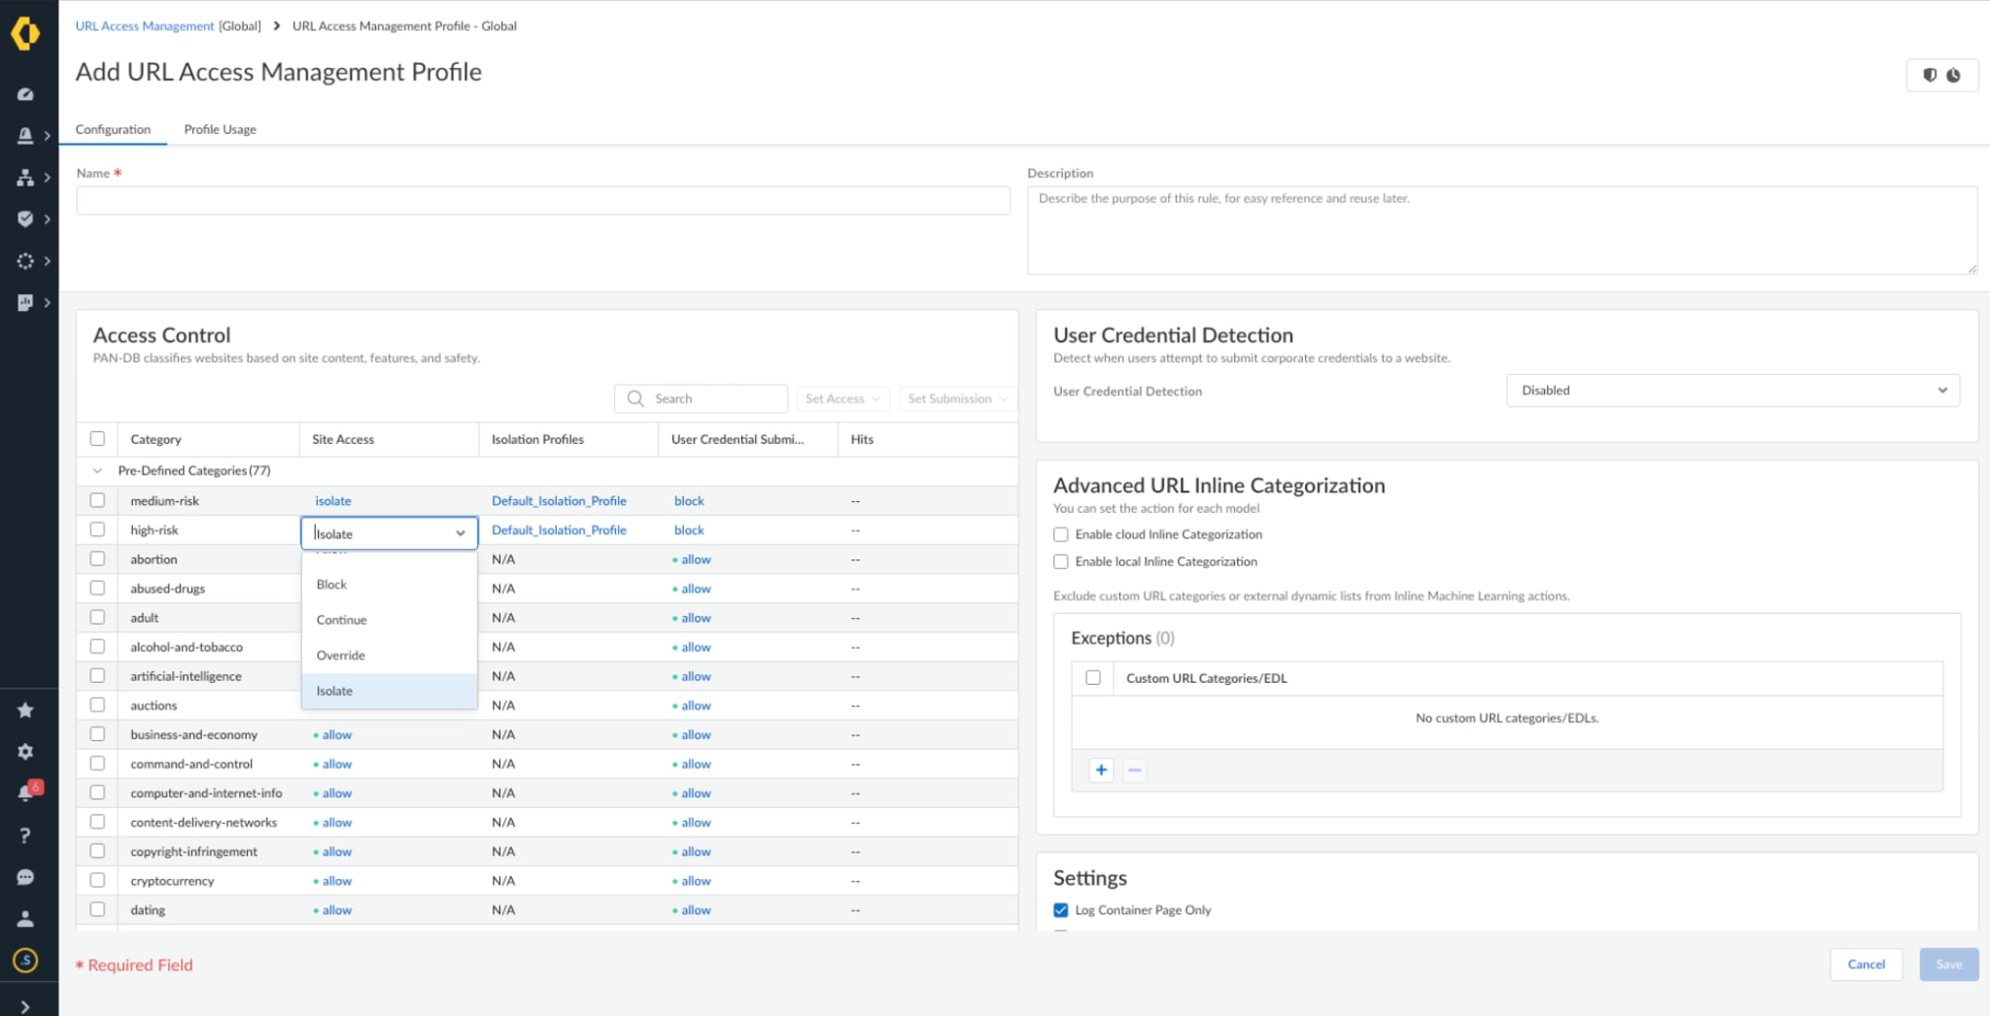Open the Set Access dropdown
Image resolution: width=1990 pixels, height=1016 pixels.
point(843,398)
